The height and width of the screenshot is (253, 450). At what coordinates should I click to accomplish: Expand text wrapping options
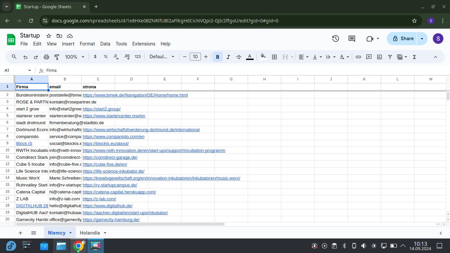pos(334,57)
